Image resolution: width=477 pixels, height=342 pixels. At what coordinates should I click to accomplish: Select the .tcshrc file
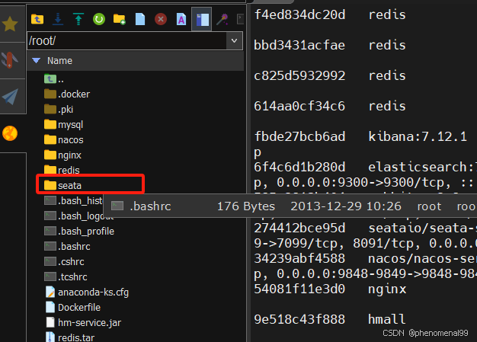tap(66, 276)
